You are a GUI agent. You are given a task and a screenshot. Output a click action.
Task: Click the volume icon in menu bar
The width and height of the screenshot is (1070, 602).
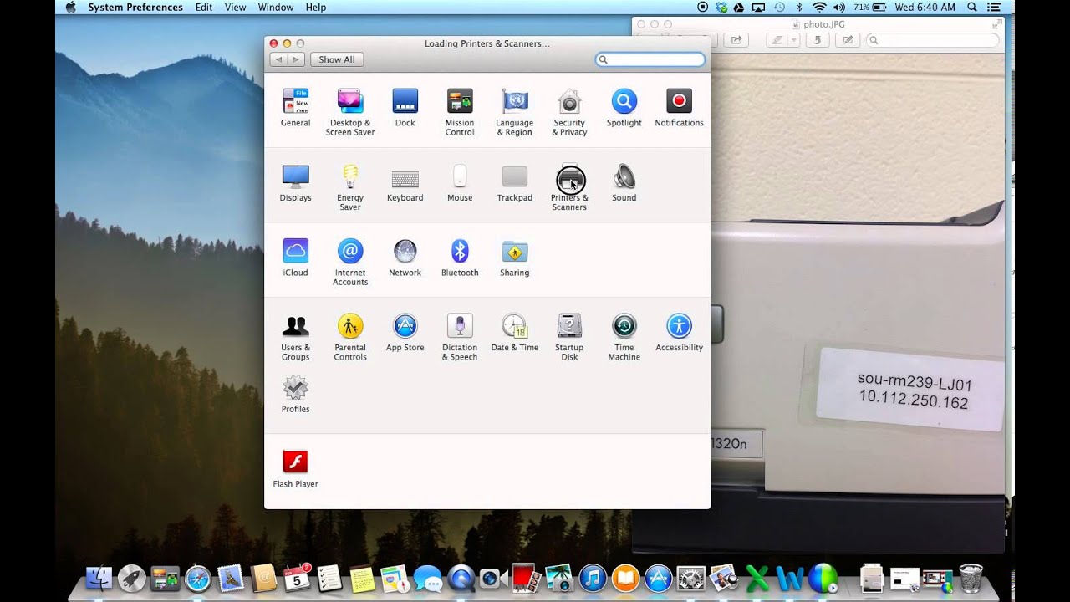pos(839,8)
